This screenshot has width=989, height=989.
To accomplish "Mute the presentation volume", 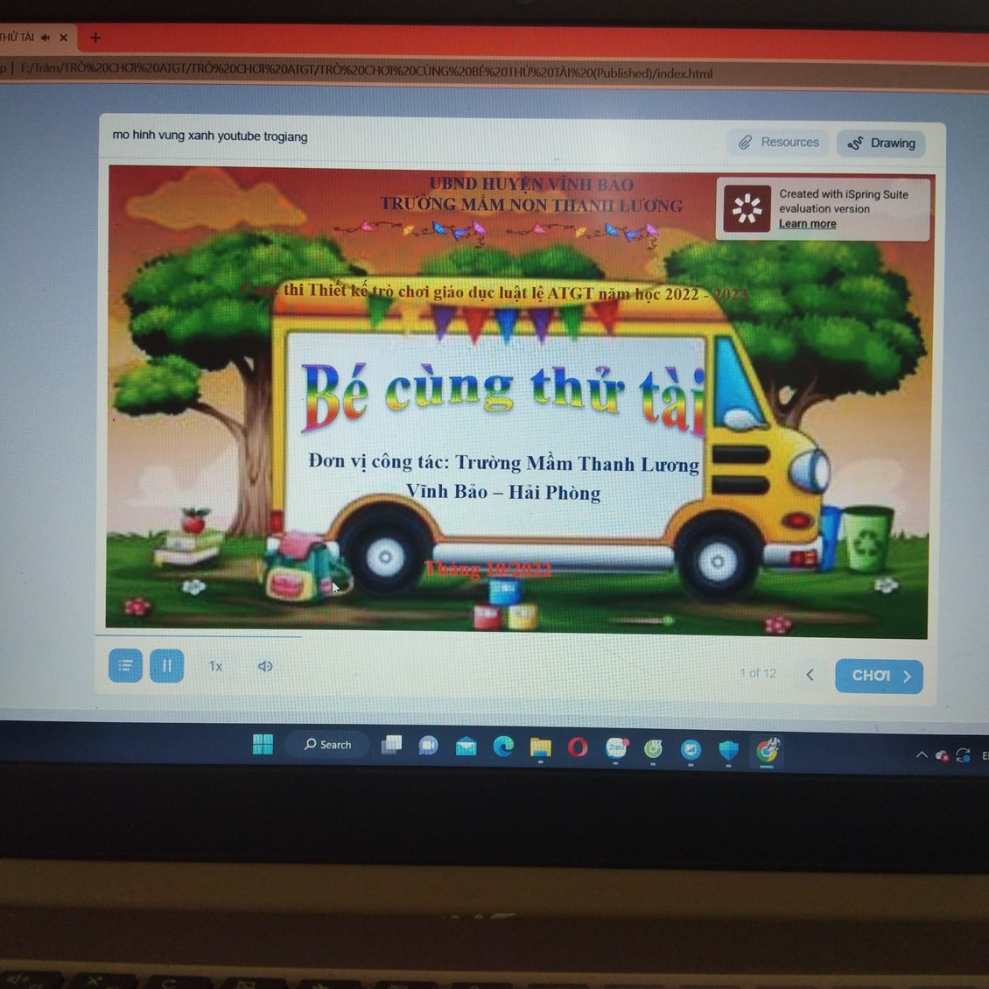I will click(265, 667).
